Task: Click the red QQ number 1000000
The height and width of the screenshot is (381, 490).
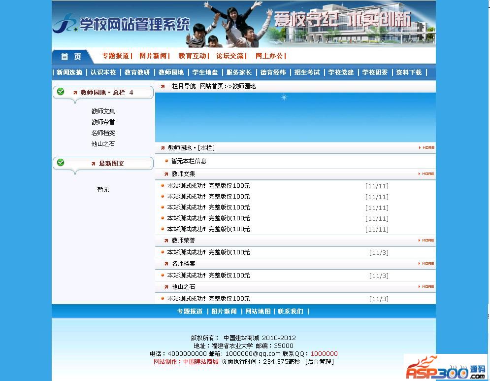Action: pos(324,354)
